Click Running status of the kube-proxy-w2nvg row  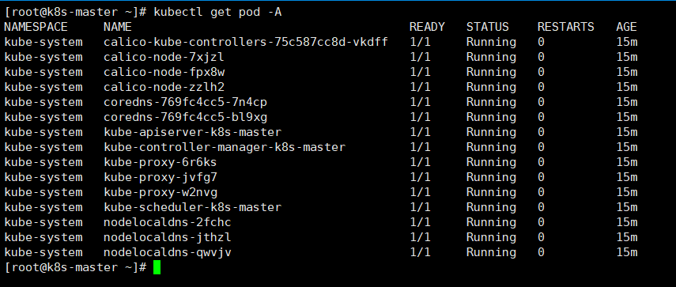click(491, 192)
